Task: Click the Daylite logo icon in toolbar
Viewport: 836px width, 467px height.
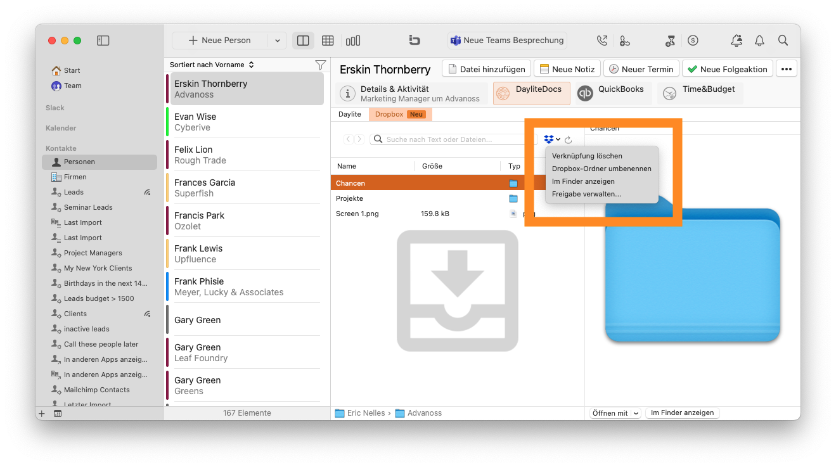Action: click(415, 41)
